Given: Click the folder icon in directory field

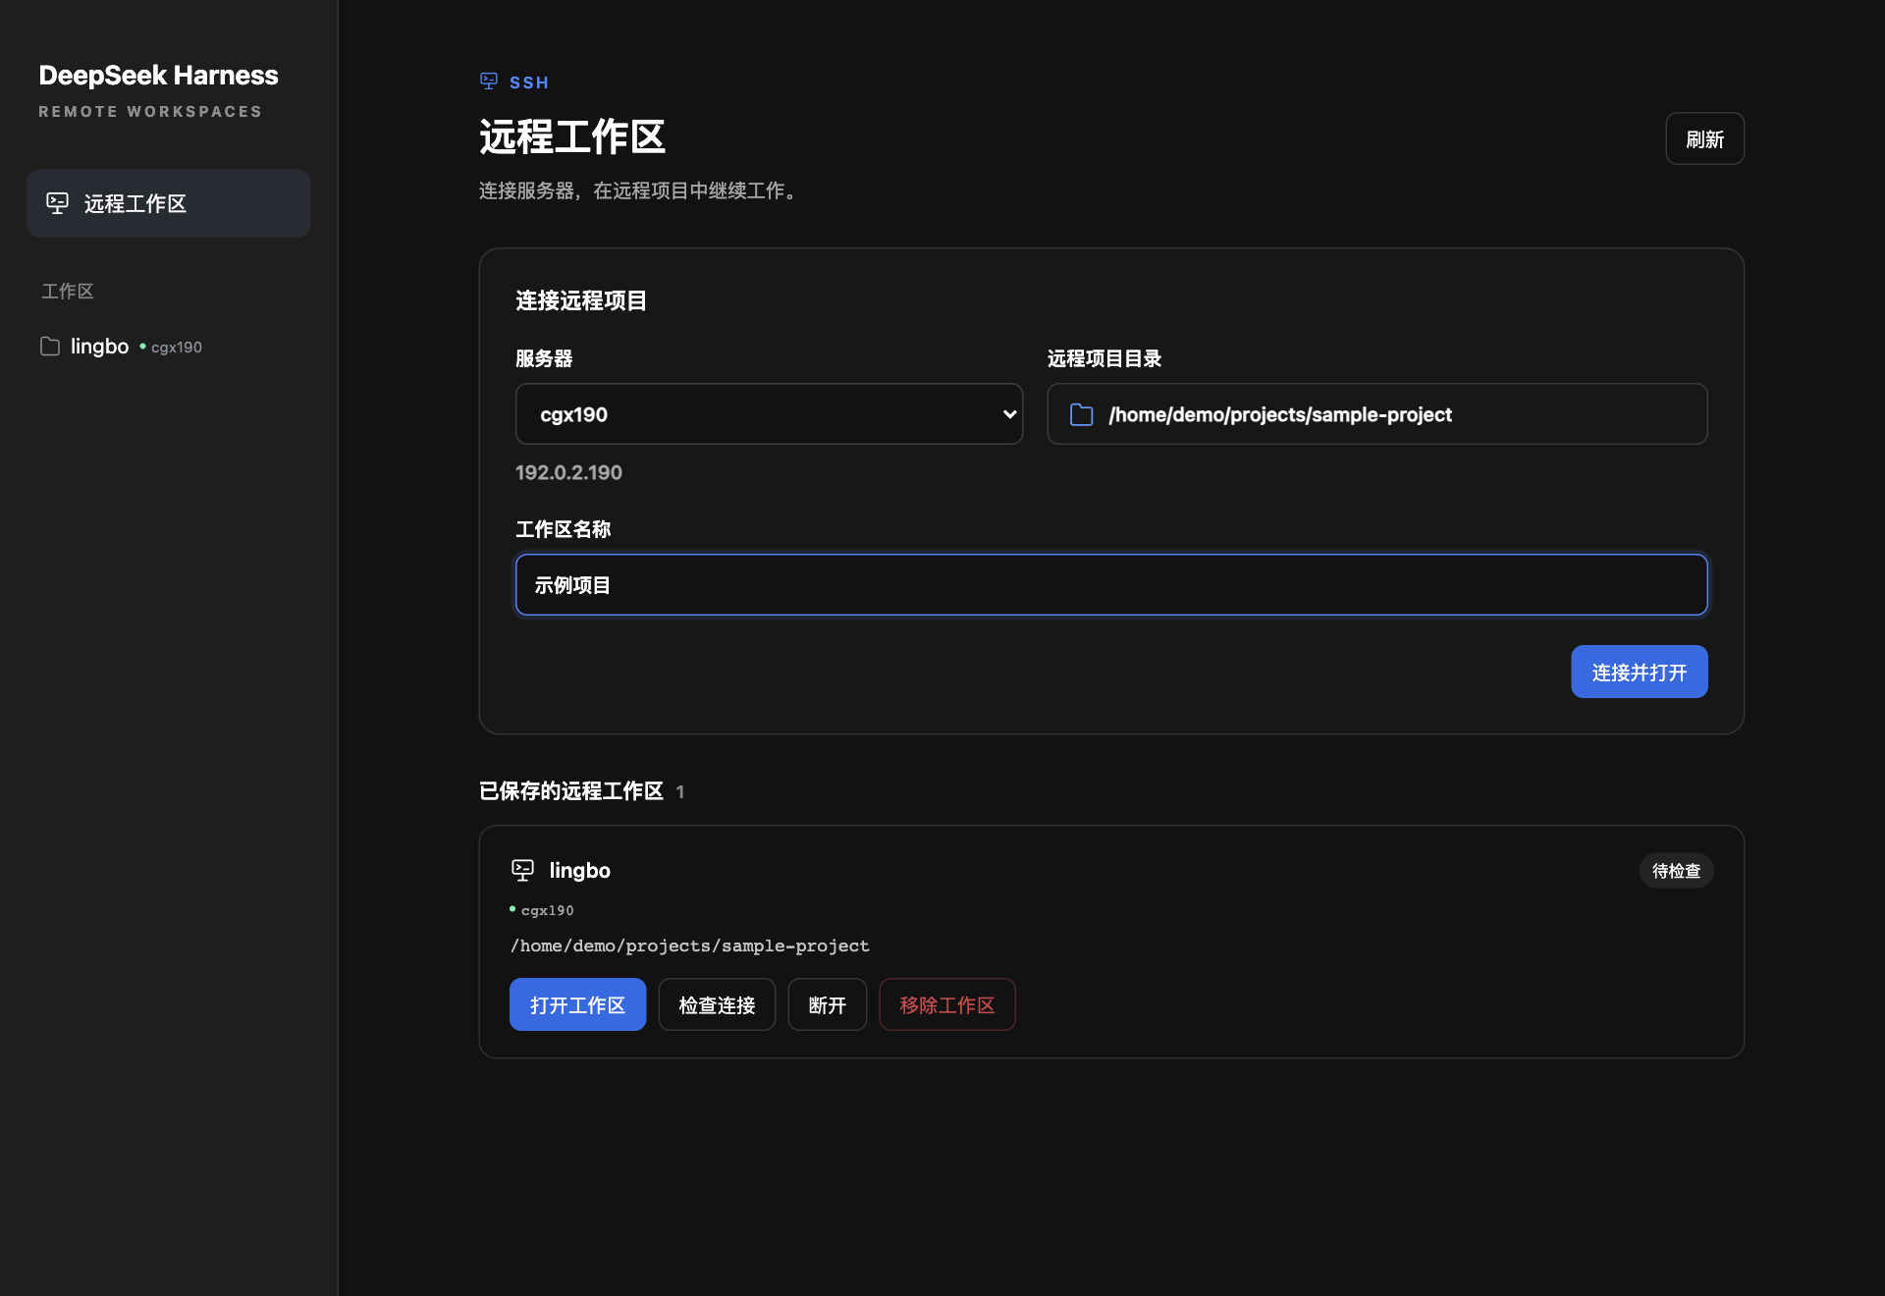Looking at the screenshot, I should point(1081,414).
